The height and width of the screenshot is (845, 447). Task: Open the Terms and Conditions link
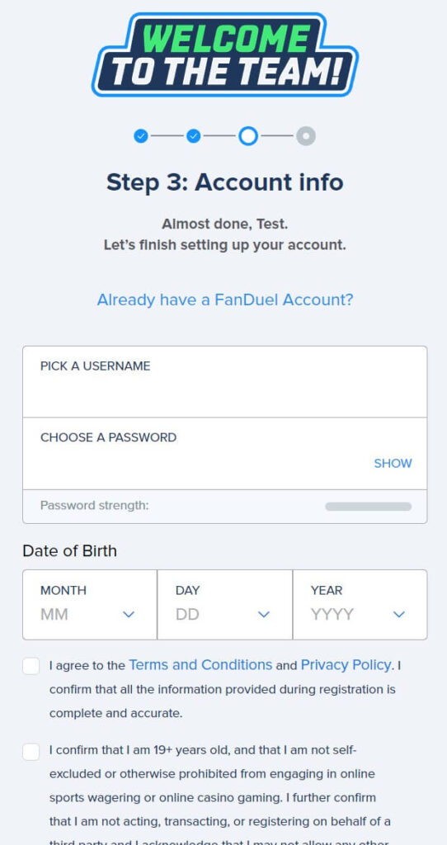click(200, 665)
